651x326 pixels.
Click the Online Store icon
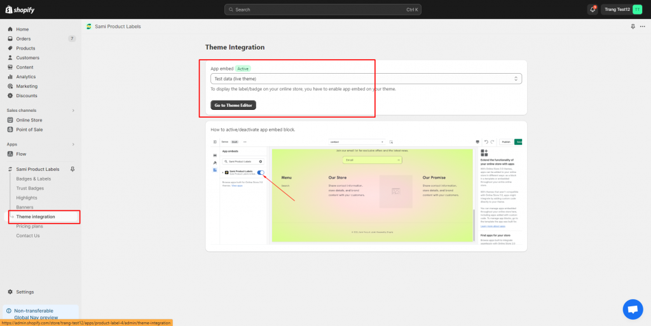point(10,120)
